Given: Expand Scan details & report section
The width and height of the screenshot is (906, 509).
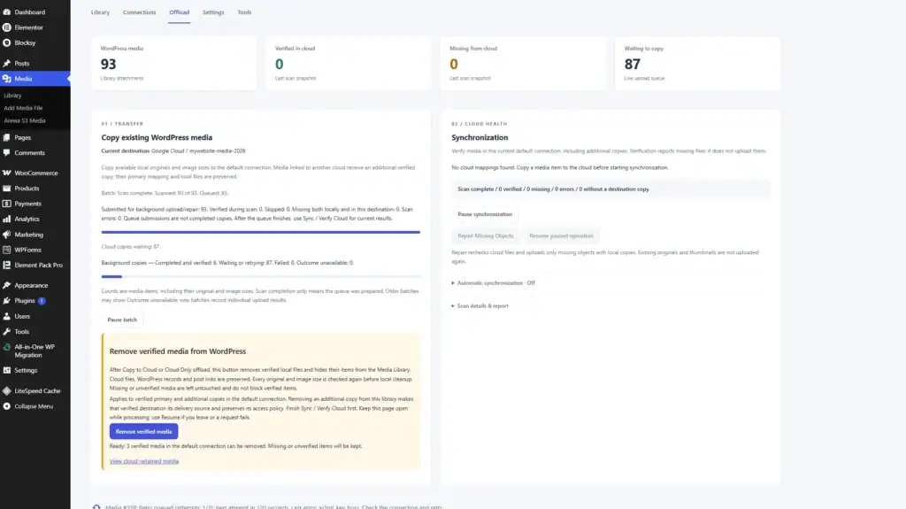Looking at the screenshot, I should pyautogui.click(x=480, y=306).
